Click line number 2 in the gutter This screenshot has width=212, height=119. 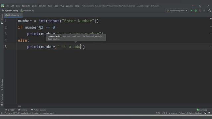coord(6,27)
